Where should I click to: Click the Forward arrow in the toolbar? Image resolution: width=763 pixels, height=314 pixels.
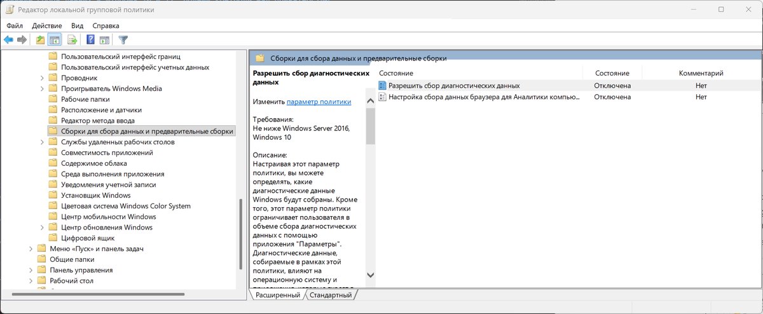coord(22,40)
